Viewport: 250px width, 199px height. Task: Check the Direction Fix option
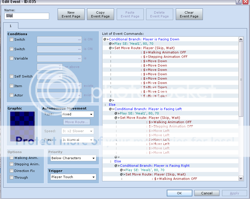coord(12,171)
